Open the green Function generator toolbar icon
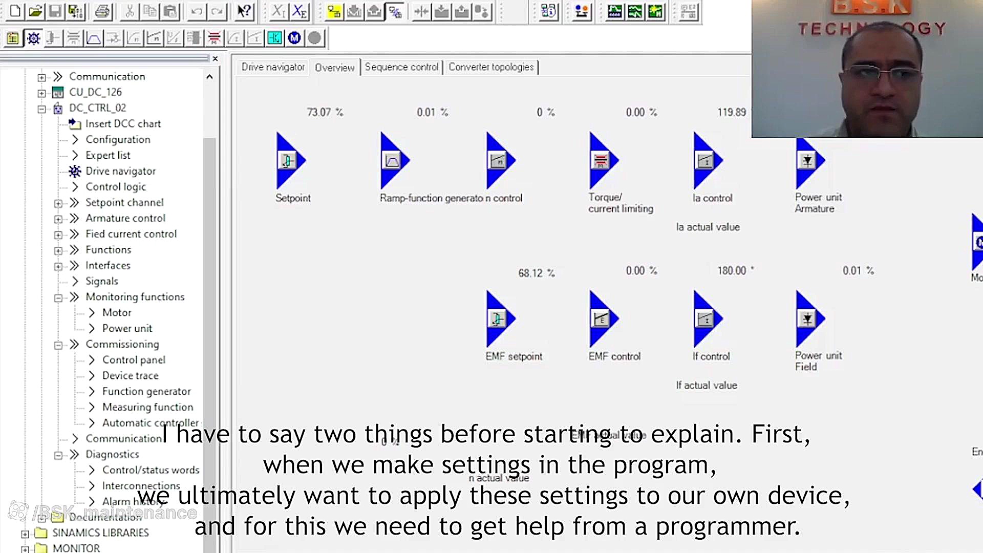The width and height of the screenshot is (983, 553). coord(635,11)
